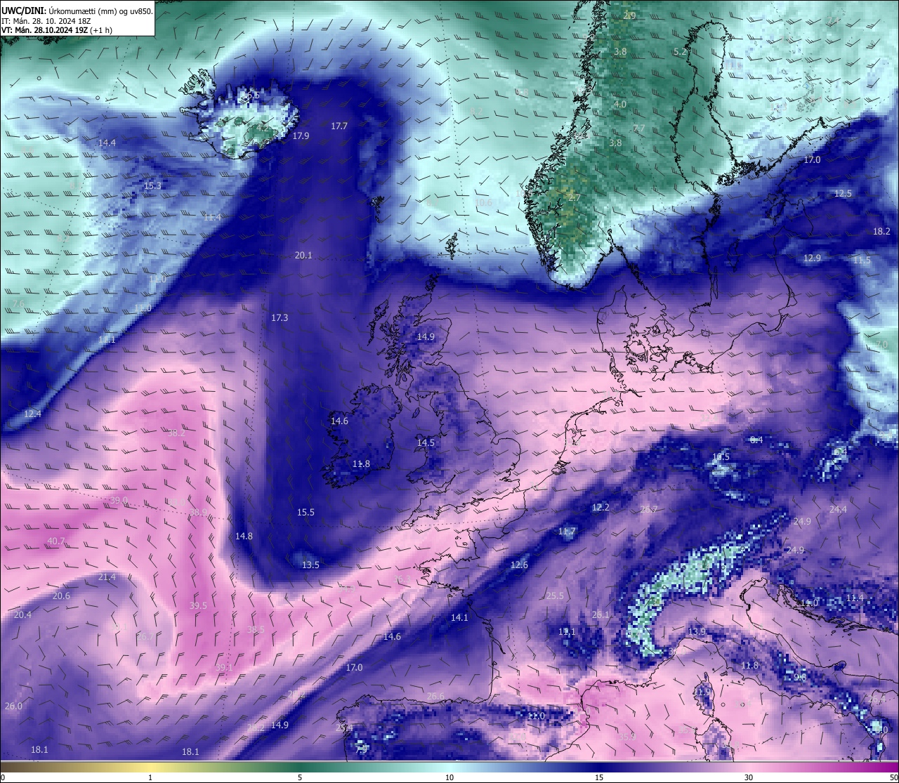Click the 11.7 value over northern France

click(567, 532)
